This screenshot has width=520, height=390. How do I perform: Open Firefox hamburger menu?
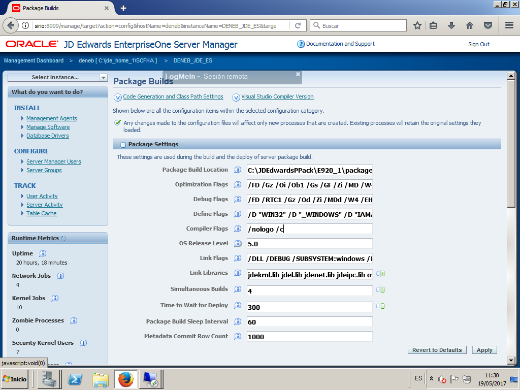coord(509,25)
